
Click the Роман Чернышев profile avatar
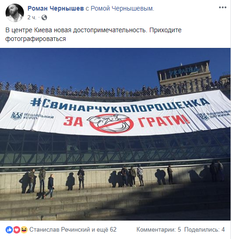point(15,13)
